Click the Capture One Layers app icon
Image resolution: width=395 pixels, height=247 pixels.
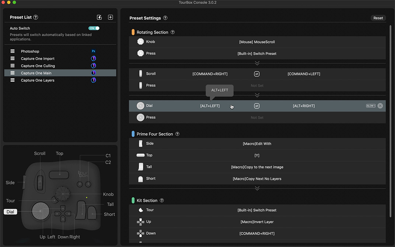point(94,80)
